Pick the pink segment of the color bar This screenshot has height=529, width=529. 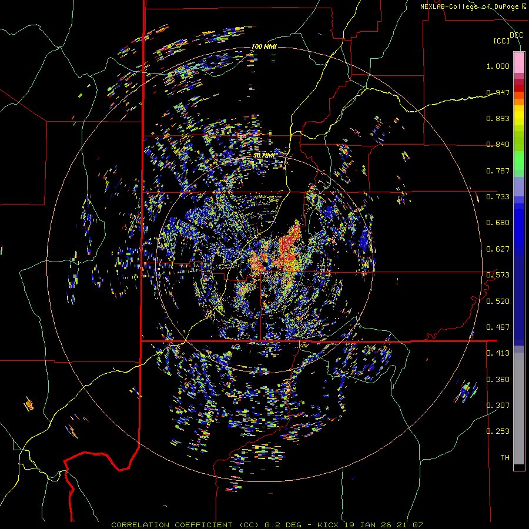(x=519, y=62)
